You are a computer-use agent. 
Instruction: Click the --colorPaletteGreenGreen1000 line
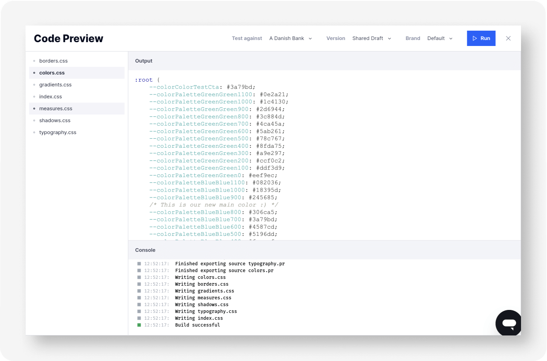click(x=219, y=102)
